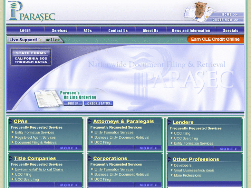Click the Earn CLE Credit Online banner
Screen dimensions: 251x188
(x=215, y=39)
